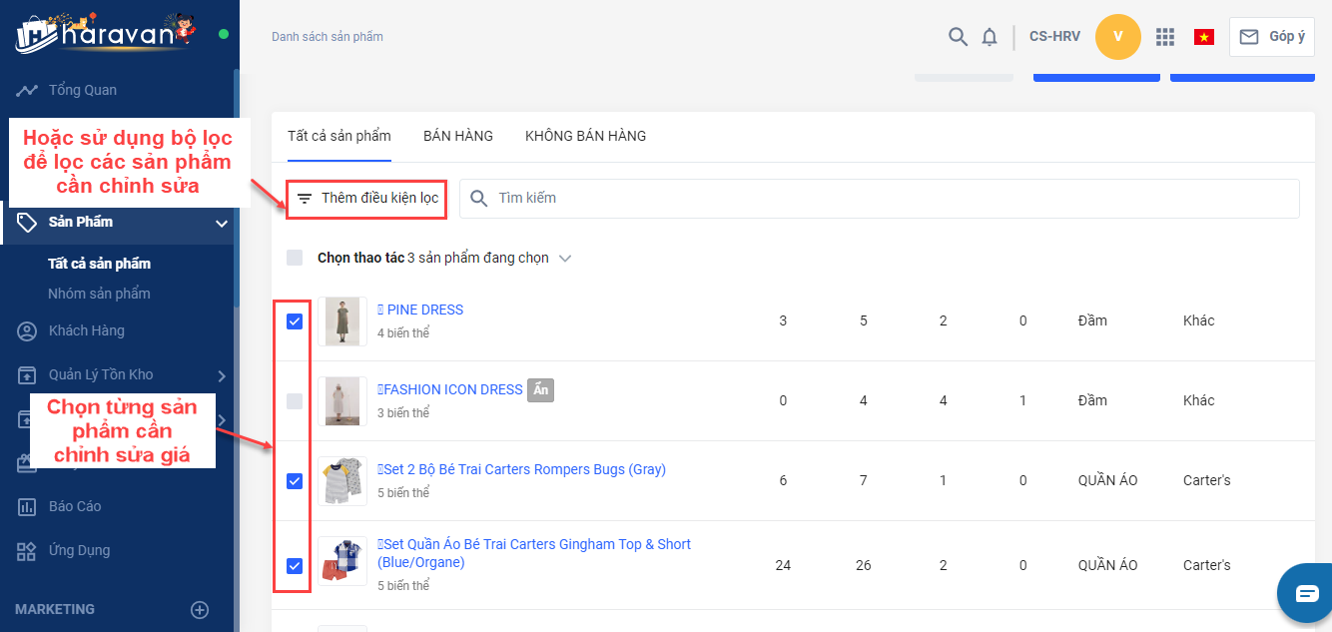Toggle the select-all products checkbox
The image size is (1332, 632).
[295, 258]
